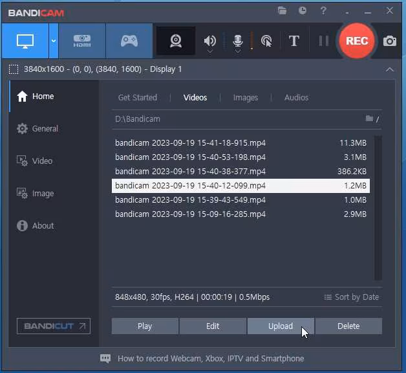Click the Delete button
406x373 pixels.
(x=348, y=326)
